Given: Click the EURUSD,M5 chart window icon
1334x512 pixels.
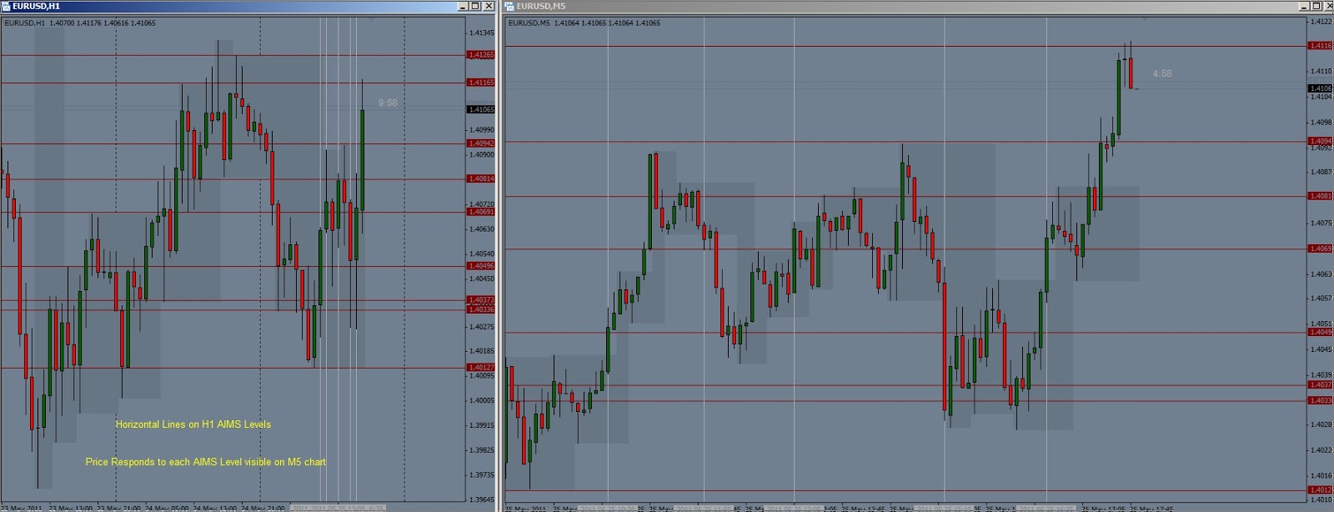Looking at the screenshot, I should 509,6.
